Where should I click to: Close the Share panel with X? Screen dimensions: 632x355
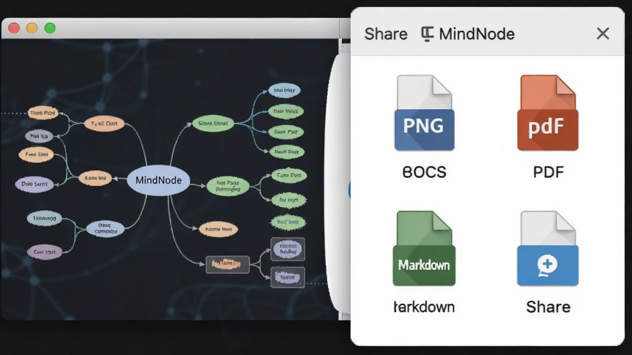coord(603,33)
